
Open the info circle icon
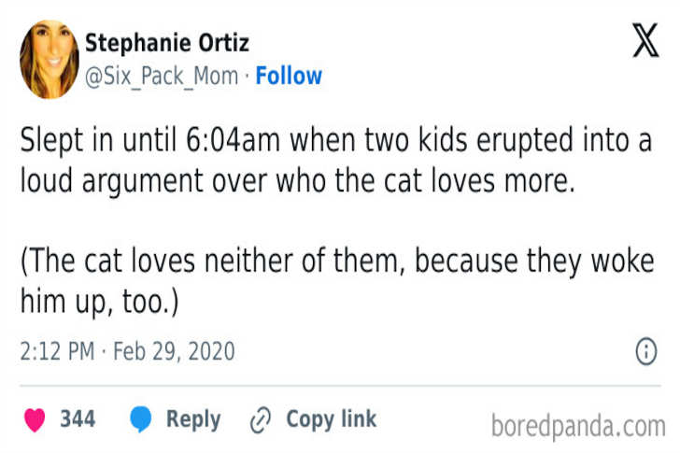coord(645,351)
